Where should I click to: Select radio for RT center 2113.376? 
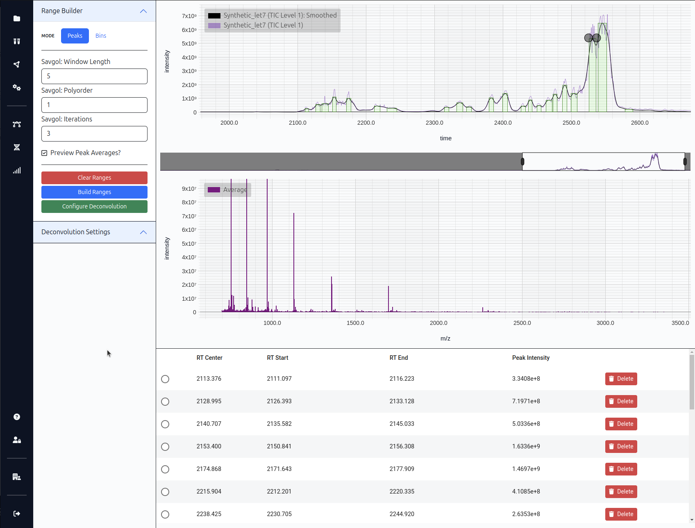pos(165,379)
